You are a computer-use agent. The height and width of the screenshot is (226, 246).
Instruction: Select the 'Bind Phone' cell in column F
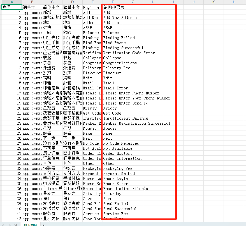click(113, 43)
